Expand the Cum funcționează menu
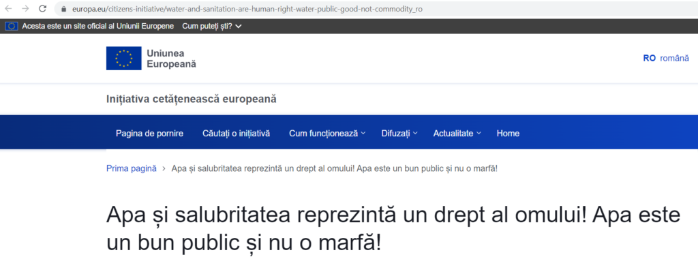This screenshot has width=698, height=259. click(327, 133)
